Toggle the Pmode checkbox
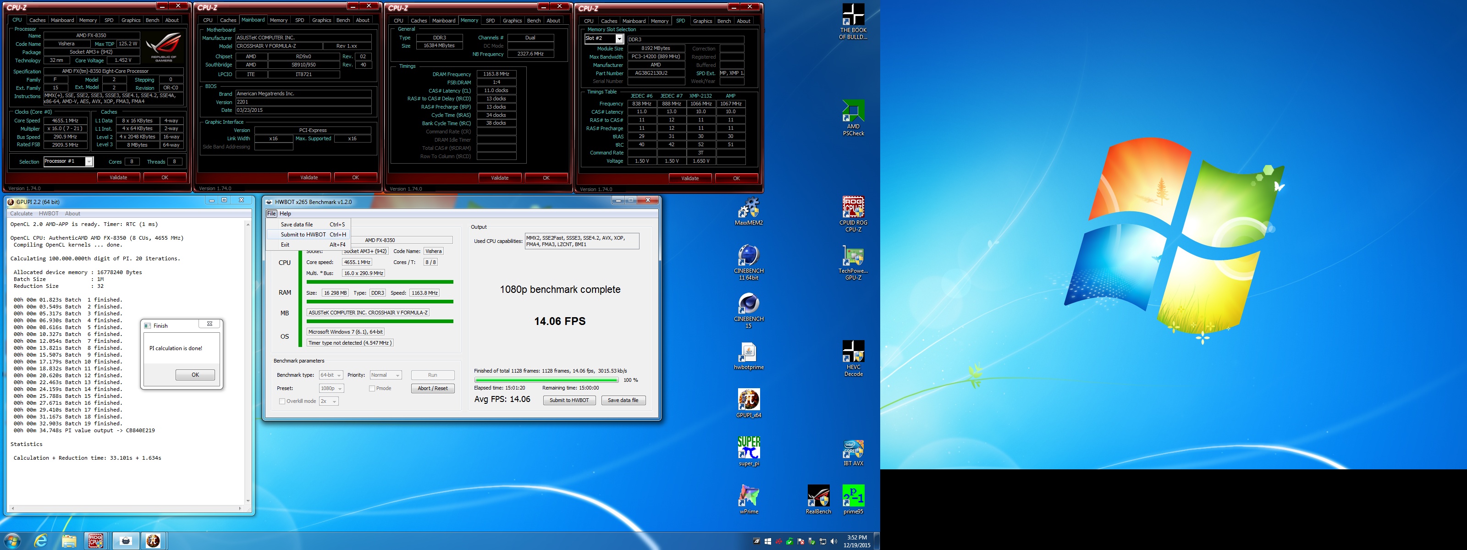Image resolution: width=1467 pixels, height=550 pixels. coord(371,388)
